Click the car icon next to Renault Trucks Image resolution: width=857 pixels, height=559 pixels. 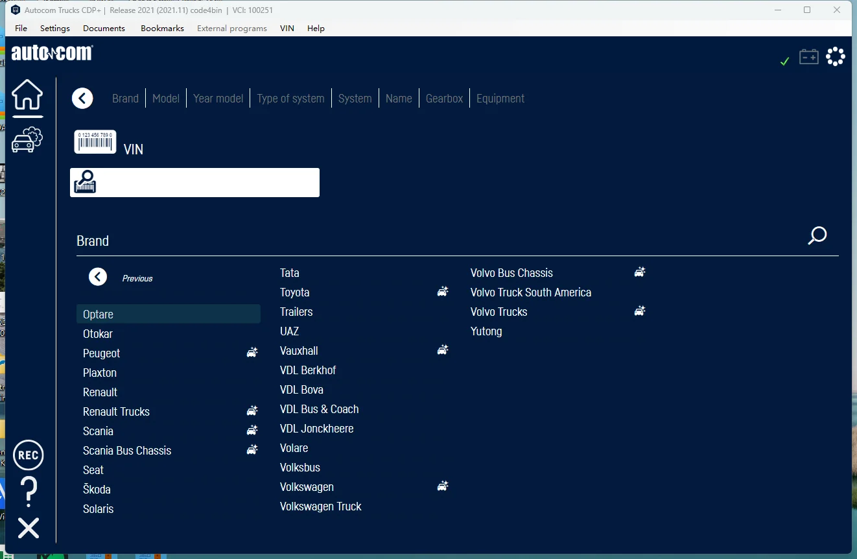[x=252, y=411]
